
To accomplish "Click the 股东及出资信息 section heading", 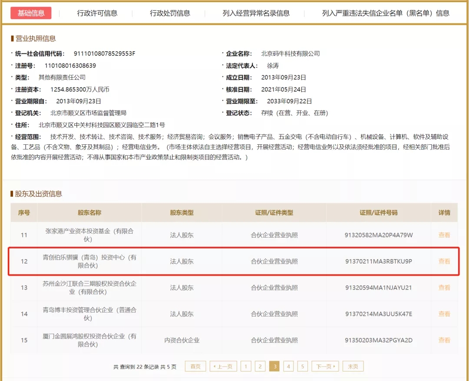I will (38, 194).
